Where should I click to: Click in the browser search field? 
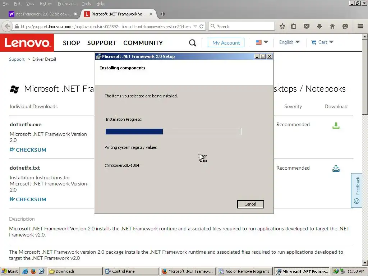point(241,26)
